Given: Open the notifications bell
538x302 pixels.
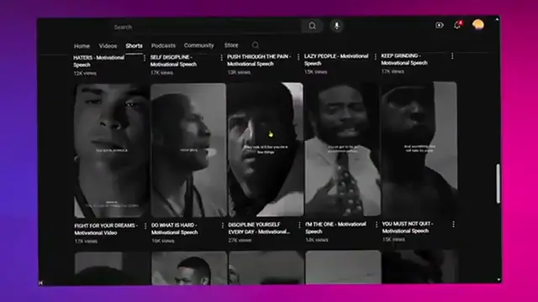Looking at the screenshot, I should coord(457,25).
